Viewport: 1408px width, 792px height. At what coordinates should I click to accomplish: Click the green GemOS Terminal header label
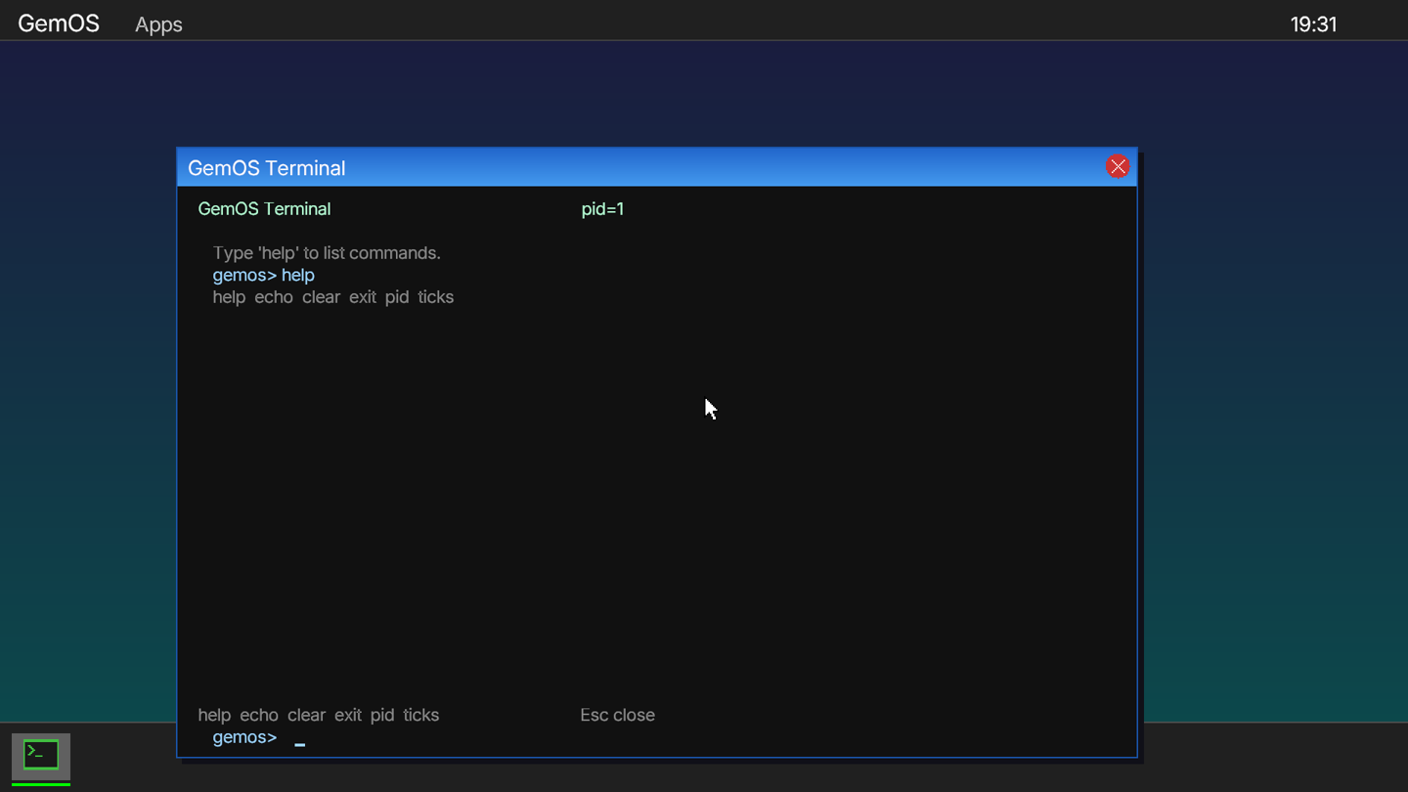[x=264, y=209]
